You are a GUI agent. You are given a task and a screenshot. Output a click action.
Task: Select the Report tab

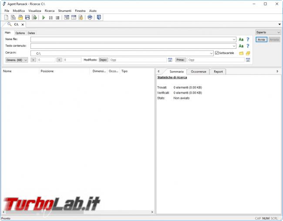[x=218, y=71]
